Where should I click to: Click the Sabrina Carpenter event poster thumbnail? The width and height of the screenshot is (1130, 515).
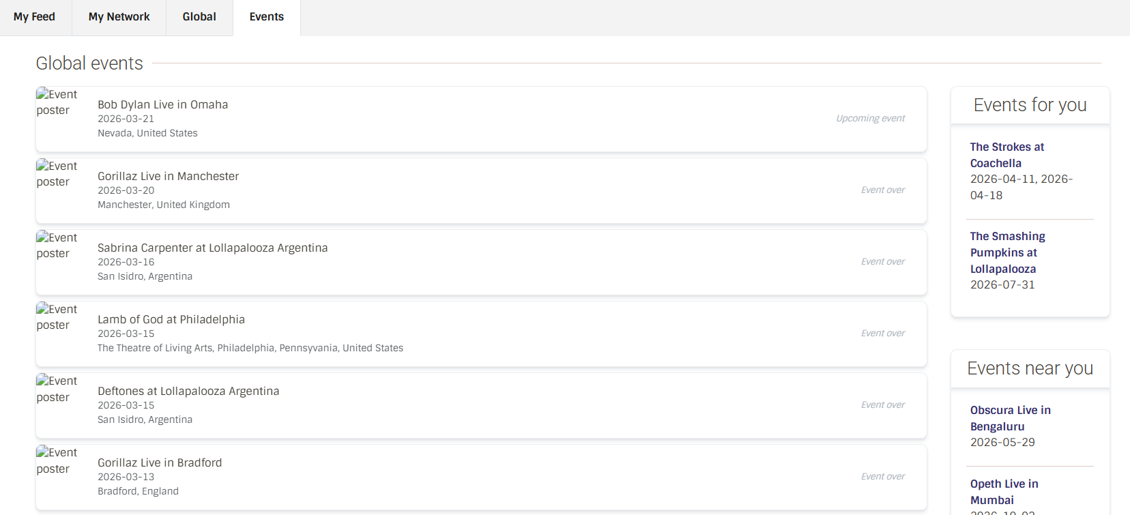(x=57, y=246)
